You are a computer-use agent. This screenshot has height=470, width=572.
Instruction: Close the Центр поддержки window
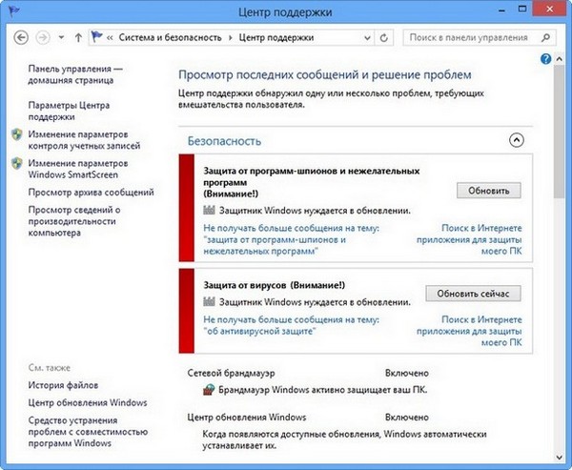pos(550,10)
